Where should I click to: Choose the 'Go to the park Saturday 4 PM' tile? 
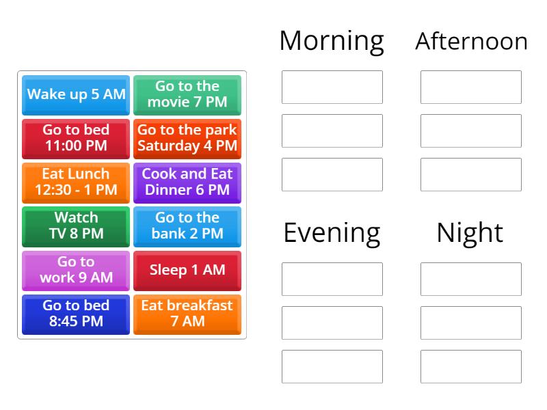pyautogui.click(x=187, y=138)
